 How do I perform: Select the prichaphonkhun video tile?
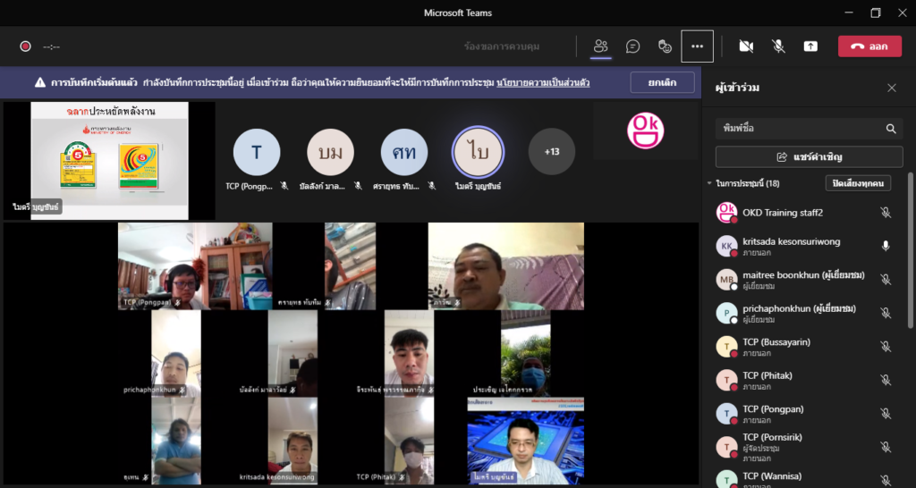tap(176, 353)
